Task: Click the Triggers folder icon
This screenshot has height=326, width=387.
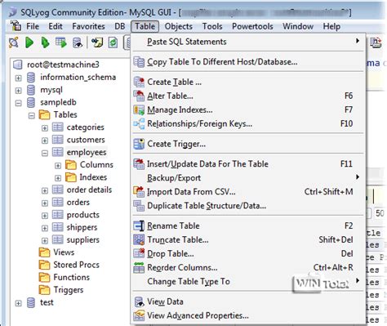Action: click(x=44, y=290)
